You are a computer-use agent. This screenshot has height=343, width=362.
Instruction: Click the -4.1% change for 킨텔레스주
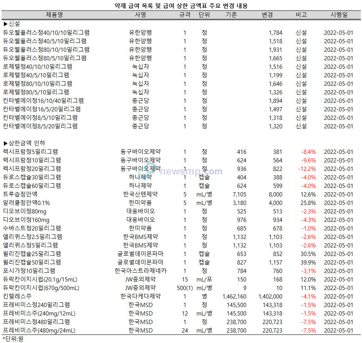[309, 296]
